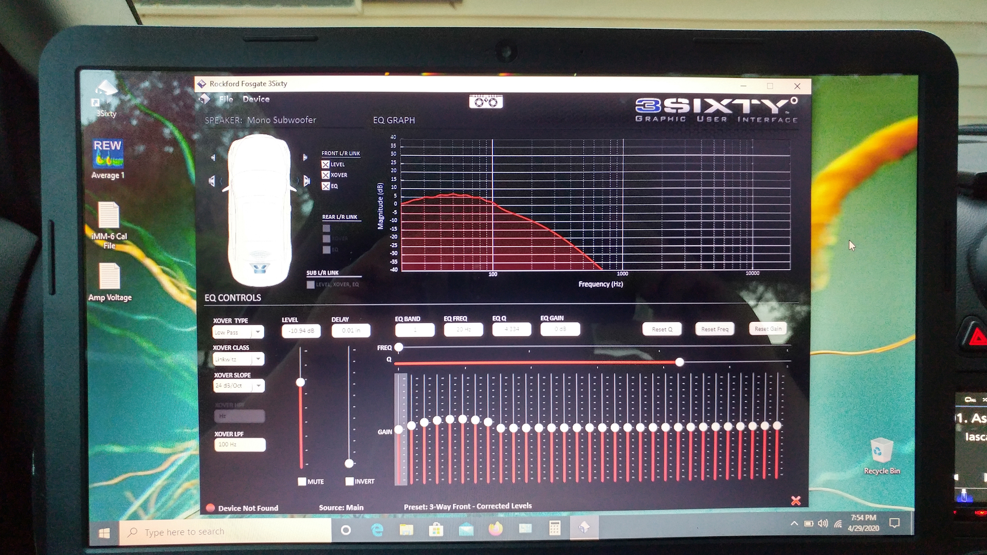Click the taskbar clock showing 7:54 PM
Image resolution: width=987 pixels, height=555 pixels.
point(864,523)
